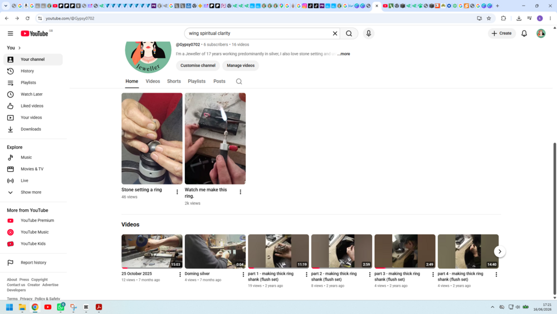The height and width of the screenshot is (314, 557).
Task: Open the 25 October 2025 video thumbnail
Action: (x=152, y=252)
